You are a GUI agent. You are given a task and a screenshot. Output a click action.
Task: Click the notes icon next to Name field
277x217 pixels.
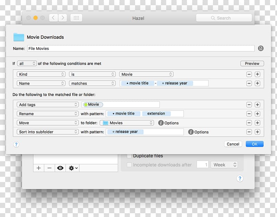click(x=261, y=48)
